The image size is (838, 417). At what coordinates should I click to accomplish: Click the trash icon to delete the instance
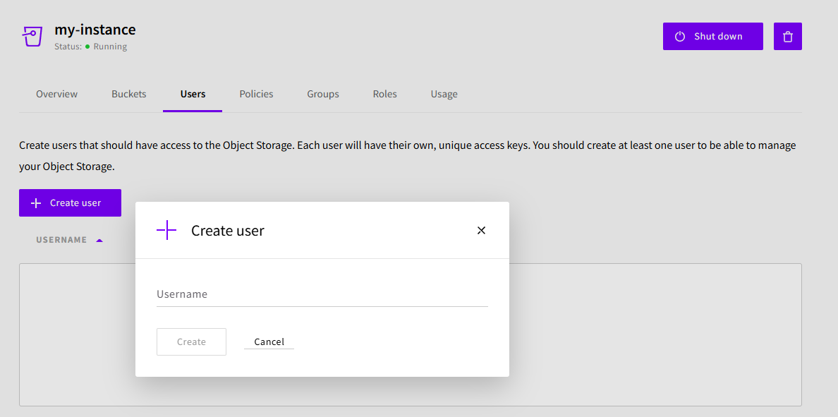787,36
